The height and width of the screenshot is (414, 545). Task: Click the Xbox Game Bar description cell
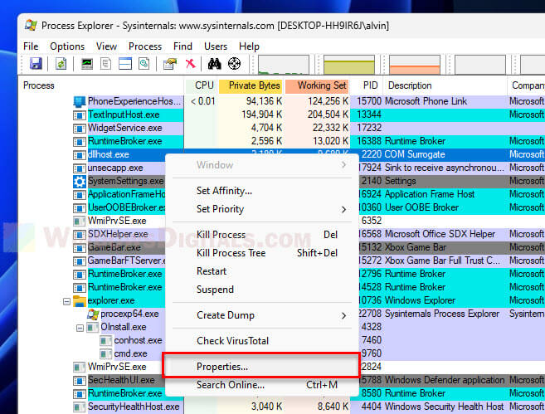coord(416,247)
